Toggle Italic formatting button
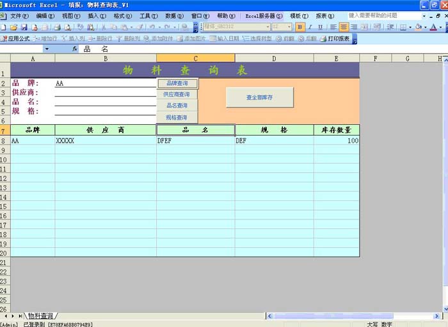448x327 pixels. coord(310,28)
